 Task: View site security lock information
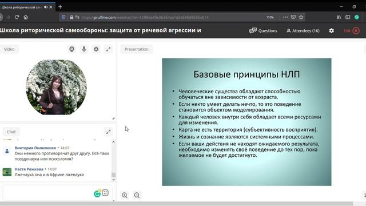click(71, 17)
